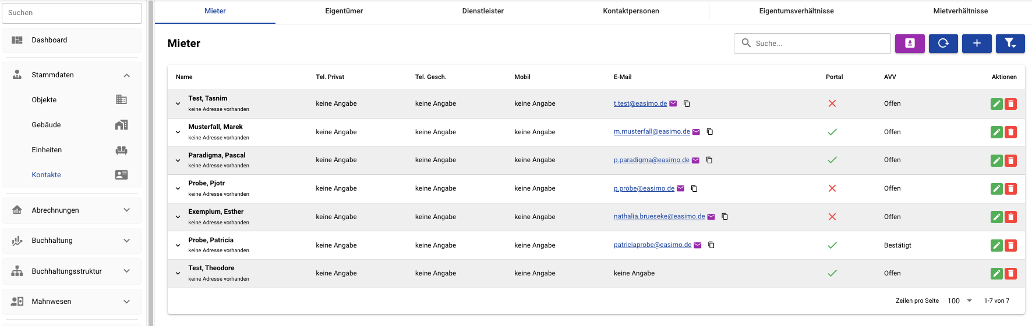The image size is (1032, 326).
Task: Click mail icon next to patriciaprobe@easimo.de
Action: pos(698,245)
